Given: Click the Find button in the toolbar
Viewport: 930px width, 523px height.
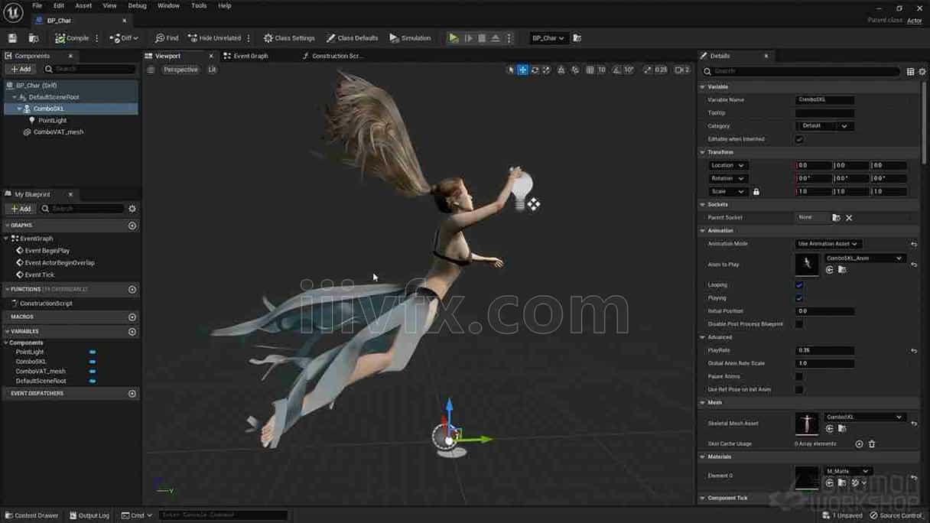Looking at the screenshot, I should [x=167, y=38].
